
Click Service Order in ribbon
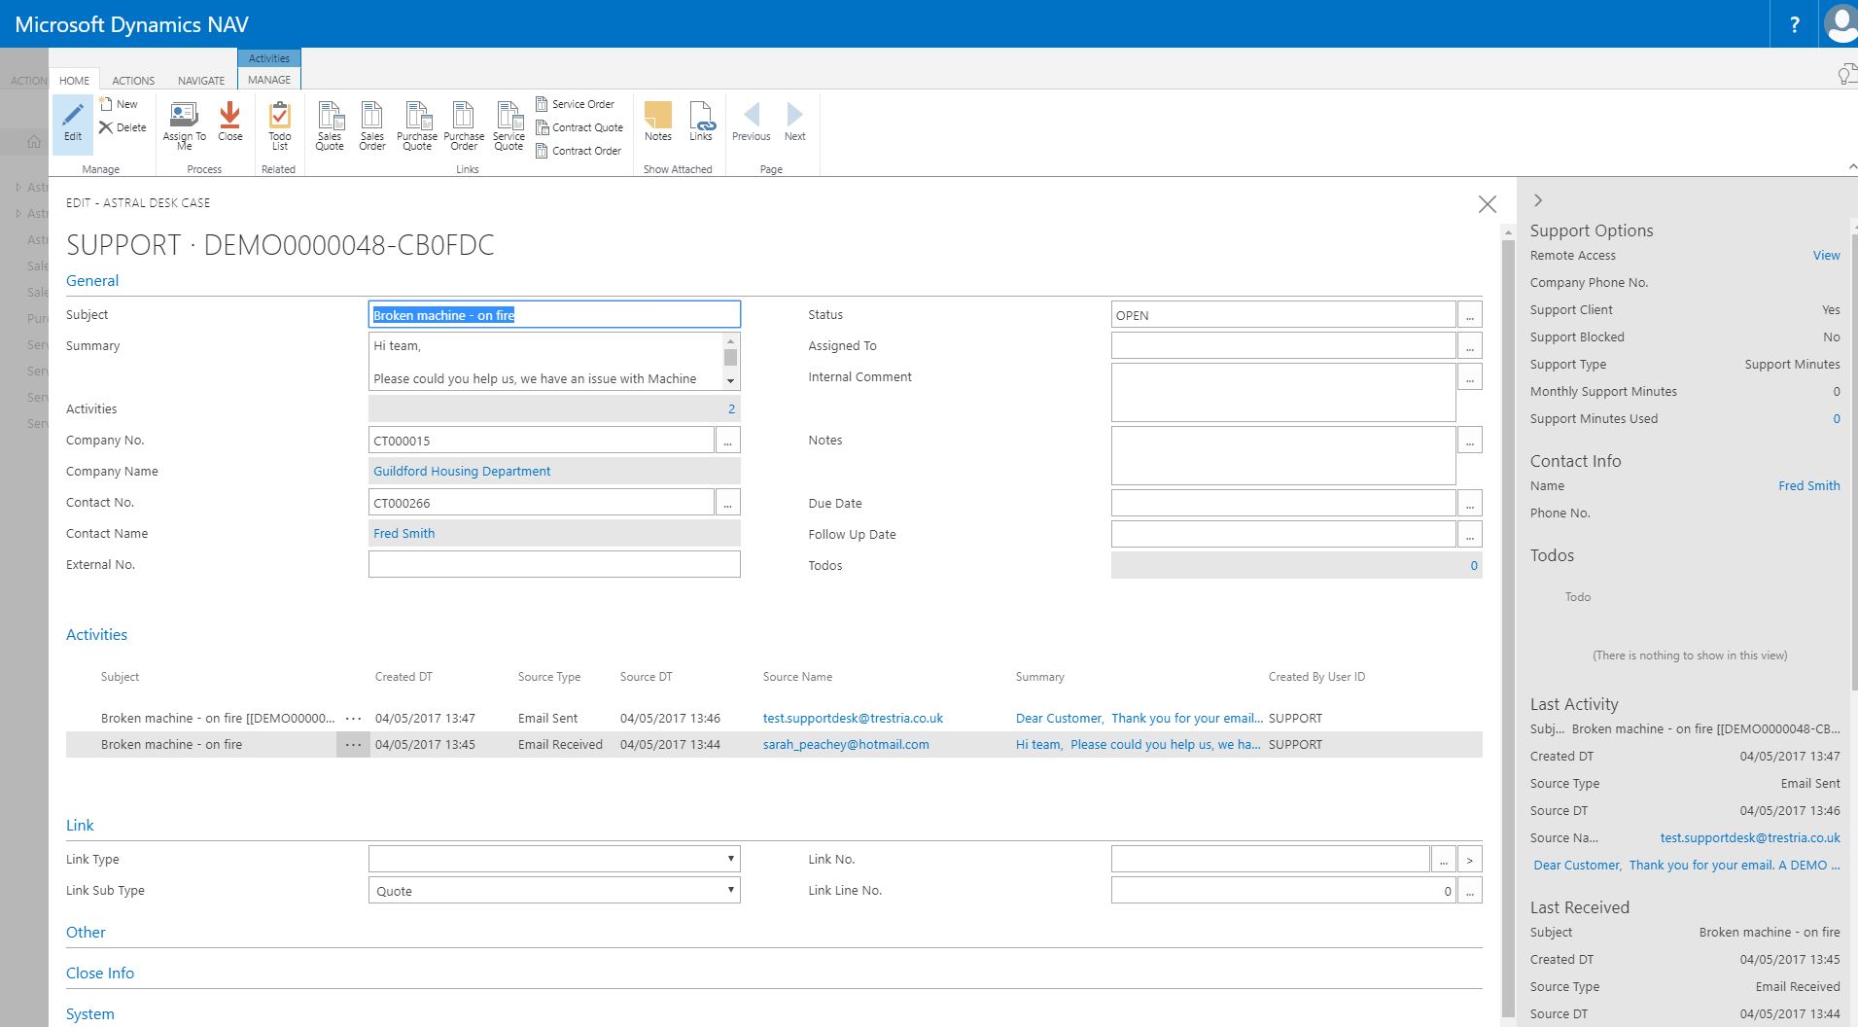coord(575,104)
